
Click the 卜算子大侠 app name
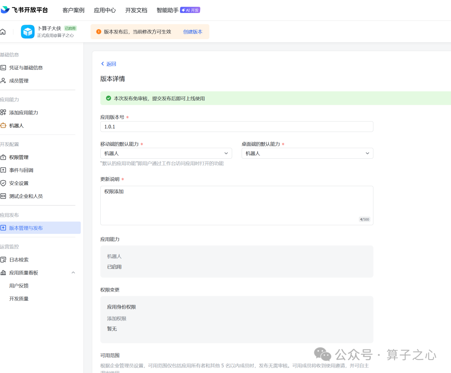[49, 28]
